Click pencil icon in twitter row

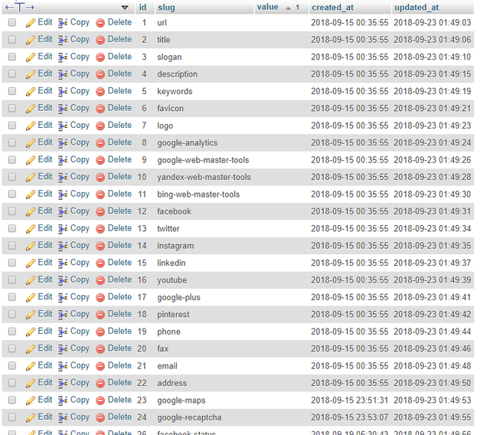[31, 229]
